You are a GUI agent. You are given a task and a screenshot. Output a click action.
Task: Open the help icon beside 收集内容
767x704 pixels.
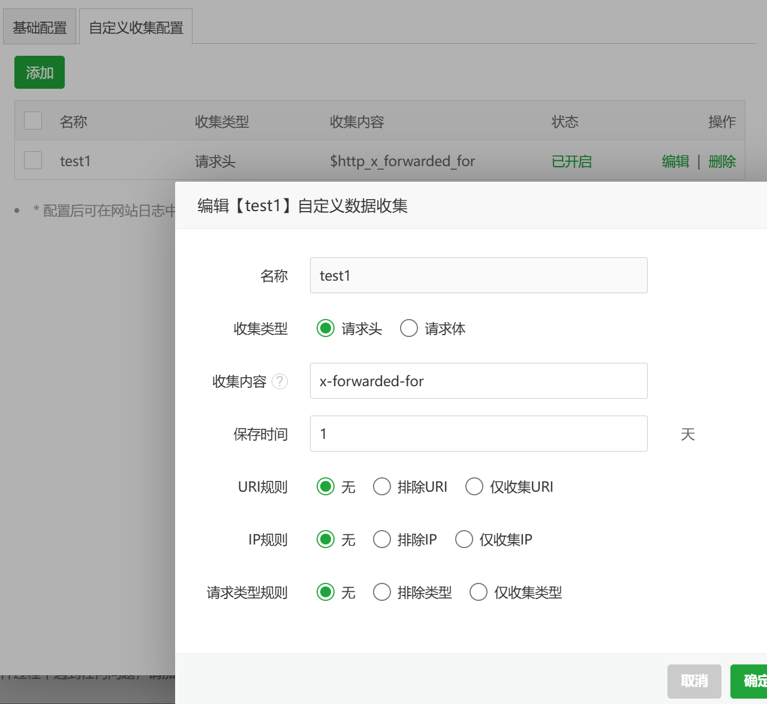279,381
